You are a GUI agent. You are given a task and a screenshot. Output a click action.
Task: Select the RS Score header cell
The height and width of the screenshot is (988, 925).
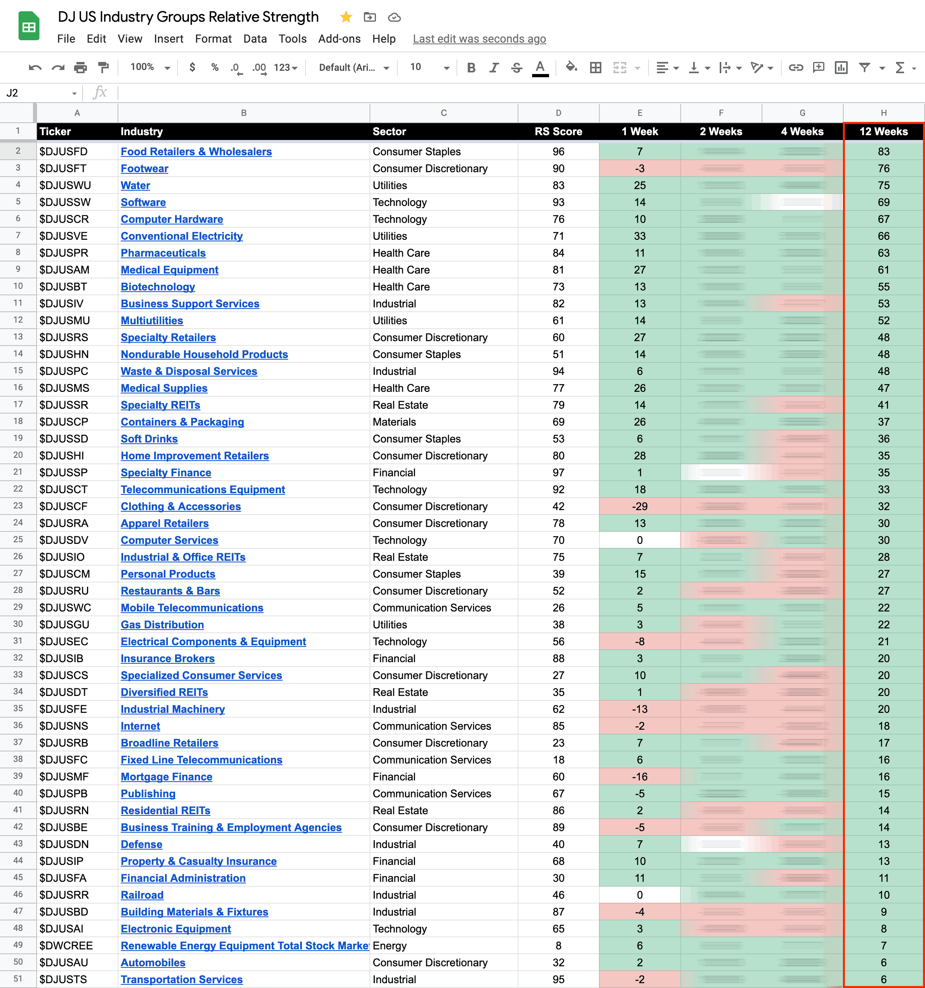(x=558, y=132)
